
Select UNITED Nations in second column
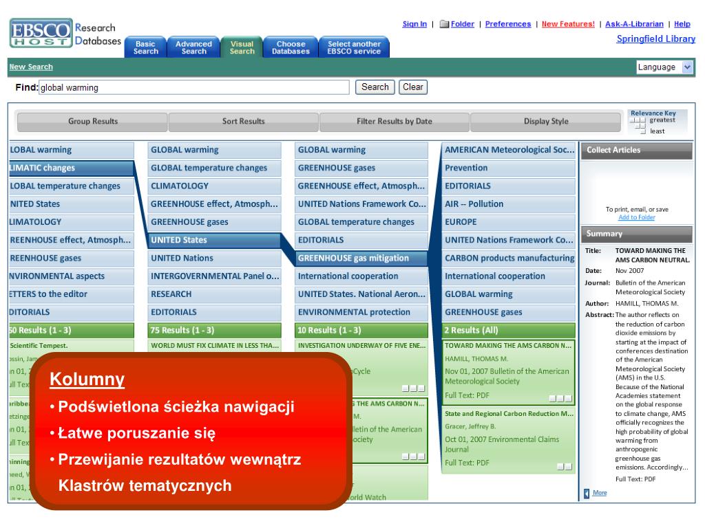[x=215, y=258]
